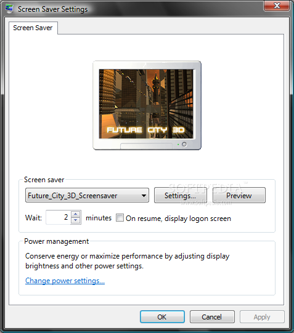
Task: Enable On resume, display logon screen
Action: click(x=120, y=218)
